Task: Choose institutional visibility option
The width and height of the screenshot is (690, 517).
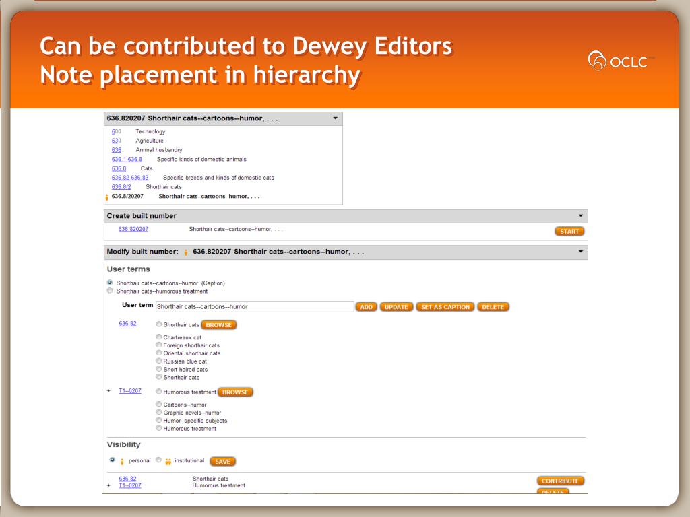Action: tap(158, 460)
